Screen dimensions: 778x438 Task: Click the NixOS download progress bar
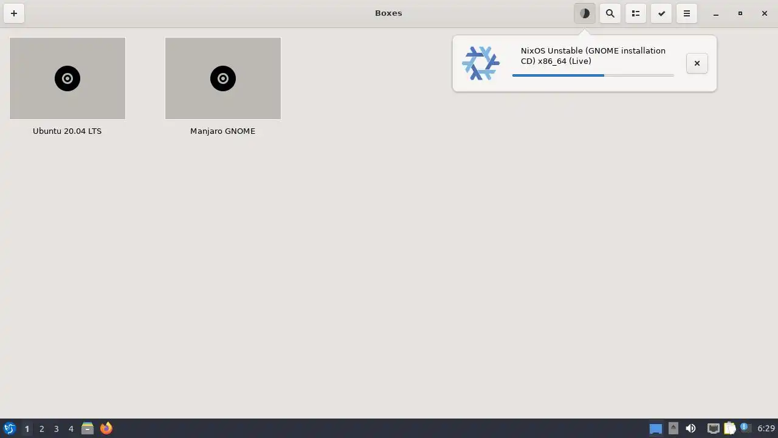593,75
